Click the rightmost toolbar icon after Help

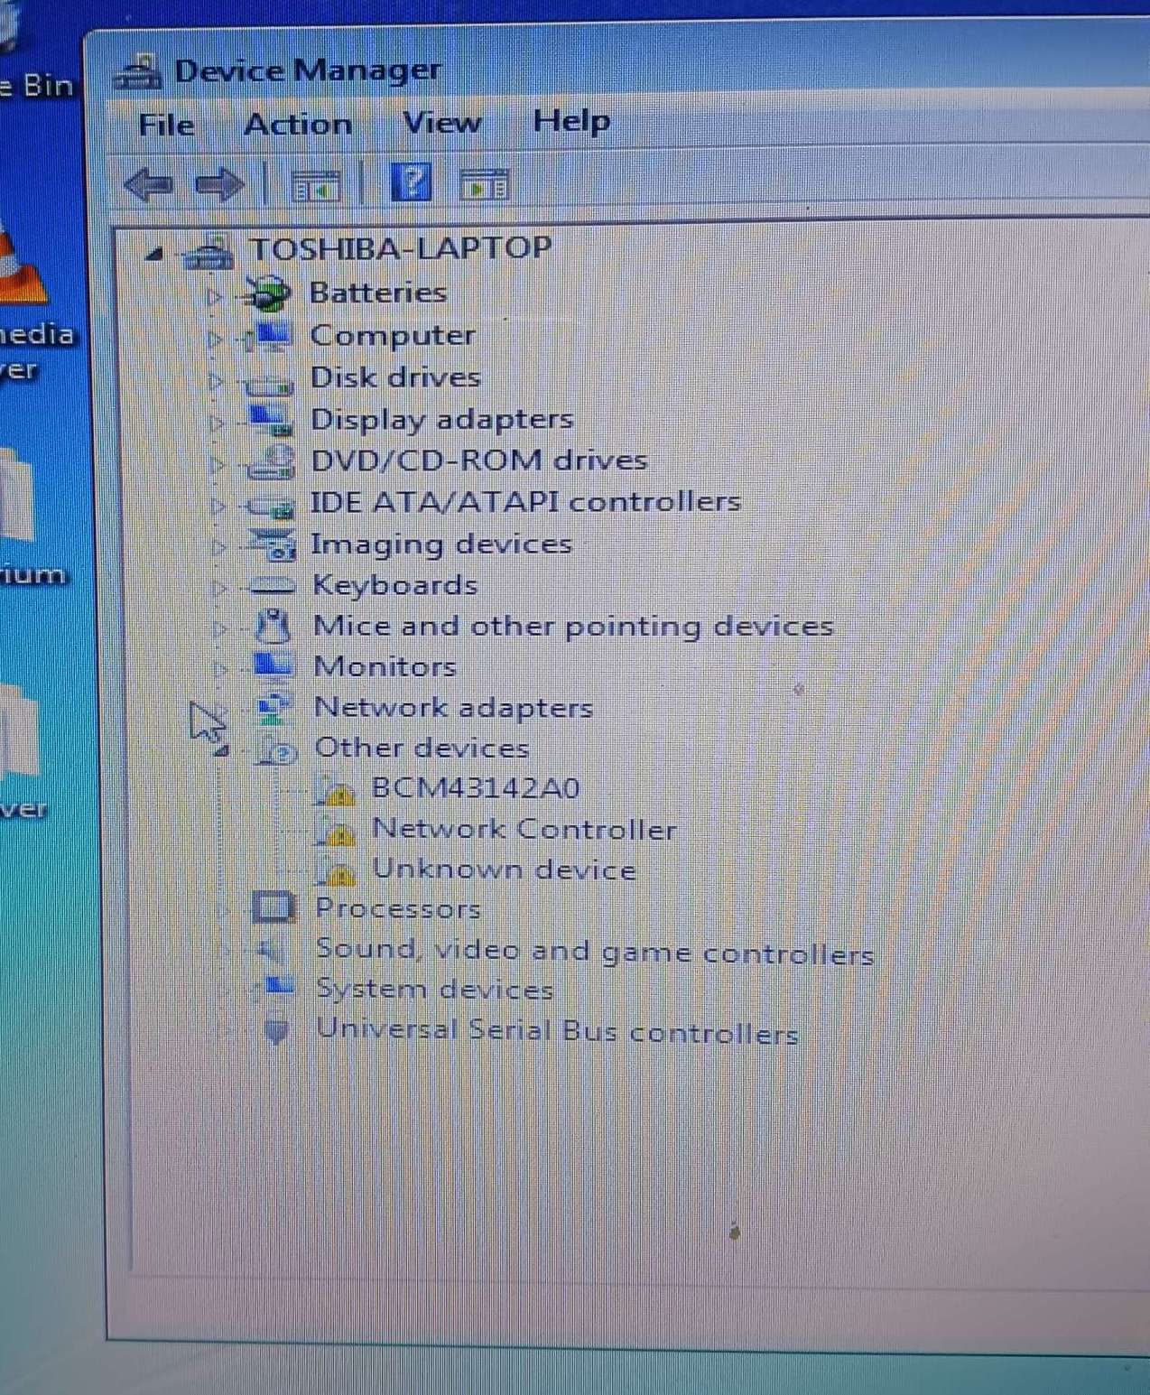[x=485, y=185]
